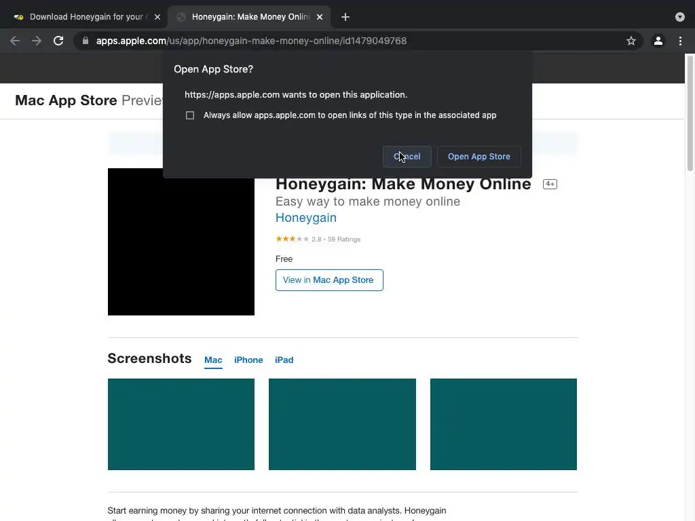Screen dimensions: 695x521
Task: Bookmark this page with the star
Action: [631, 41]
